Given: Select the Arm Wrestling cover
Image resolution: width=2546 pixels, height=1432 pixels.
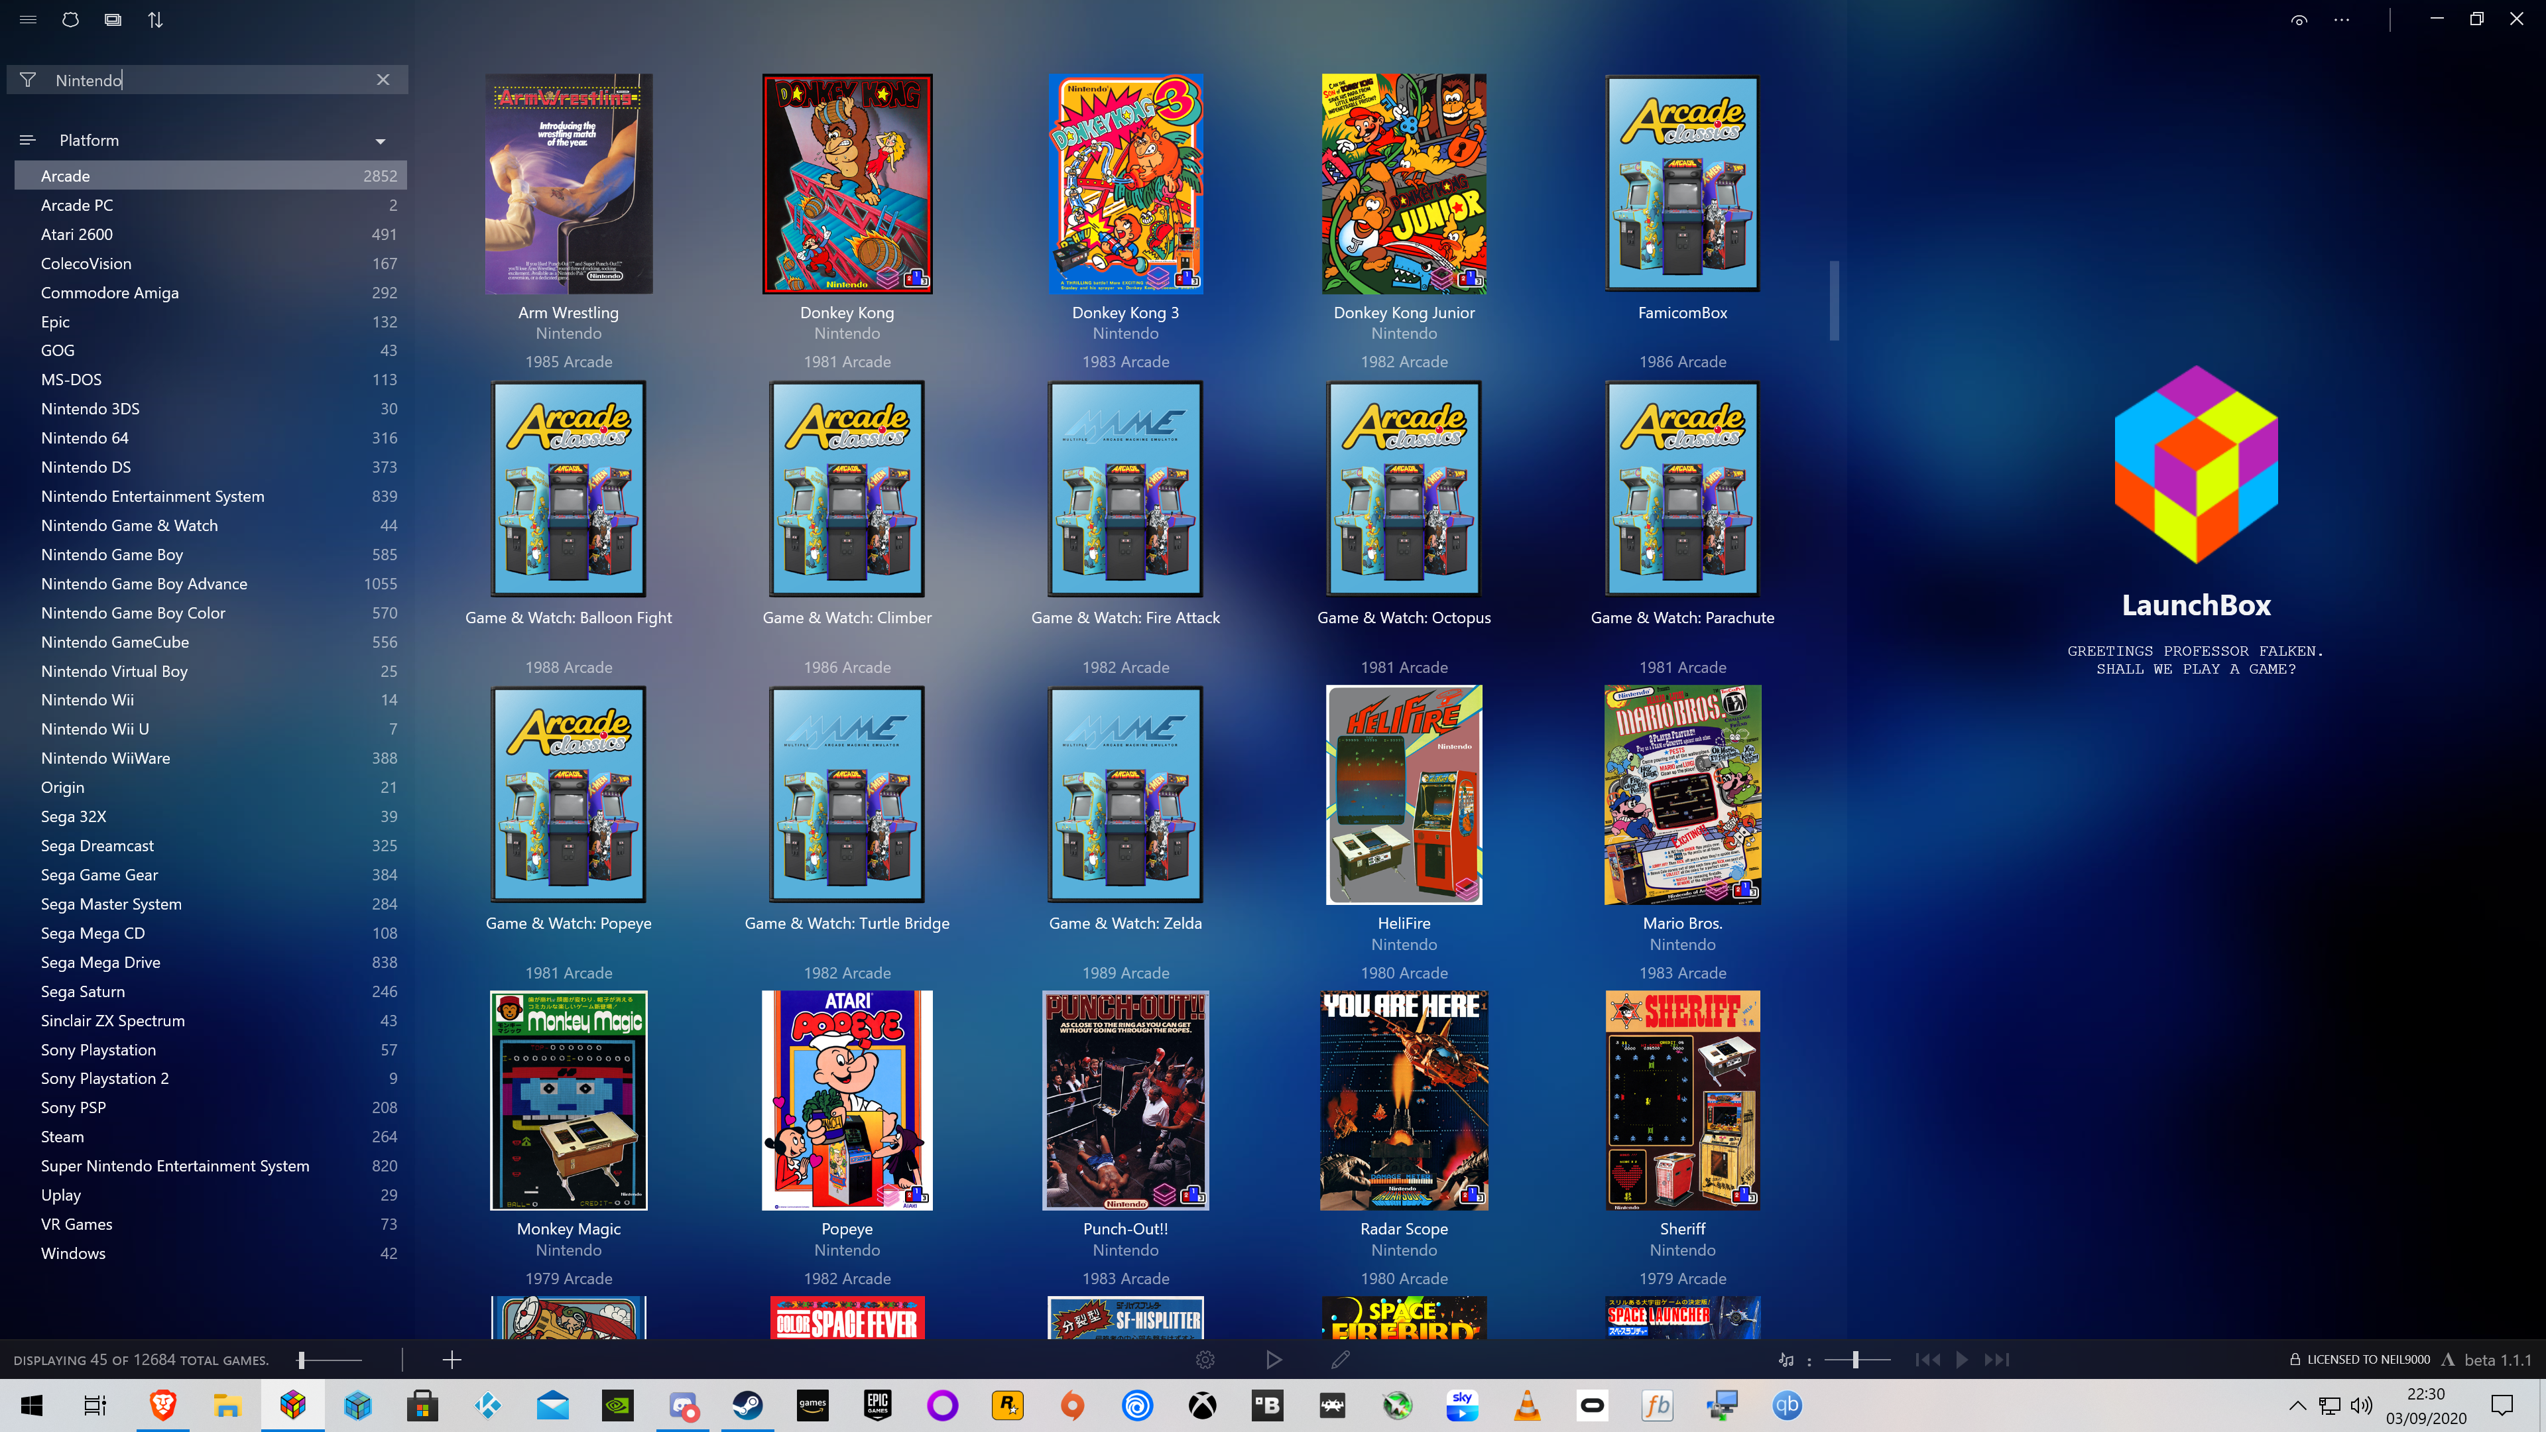Looking at the screenshot, I should pos(568,184).
